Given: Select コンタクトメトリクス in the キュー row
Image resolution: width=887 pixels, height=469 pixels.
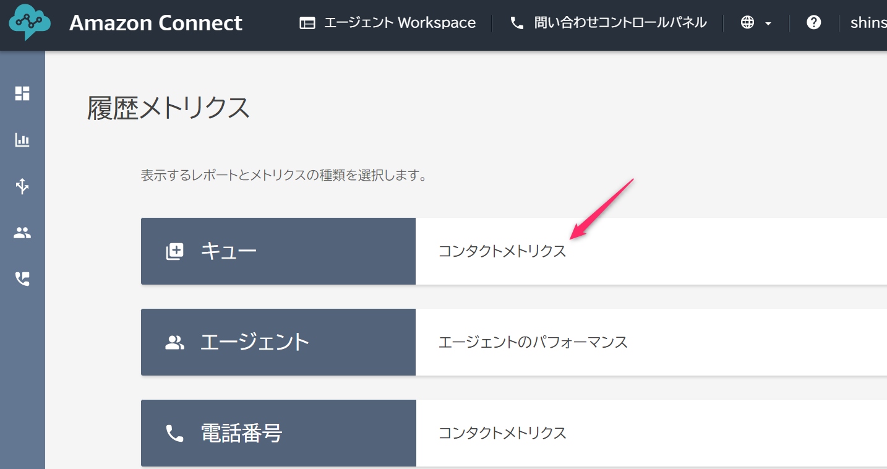Looking at the screenshot, I should [502, 251].
